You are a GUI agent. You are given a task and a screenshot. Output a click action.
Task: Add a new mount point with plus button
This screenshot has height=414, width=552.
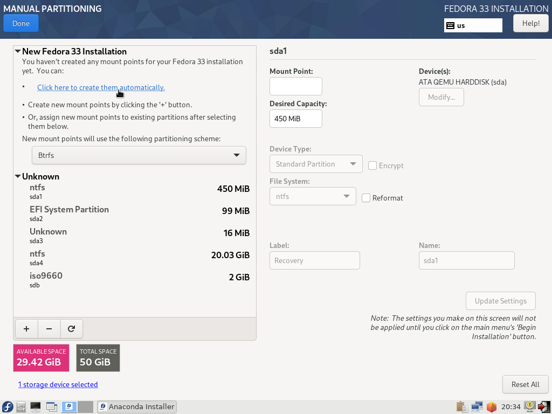pyautogui.click(x=26, y=329)
